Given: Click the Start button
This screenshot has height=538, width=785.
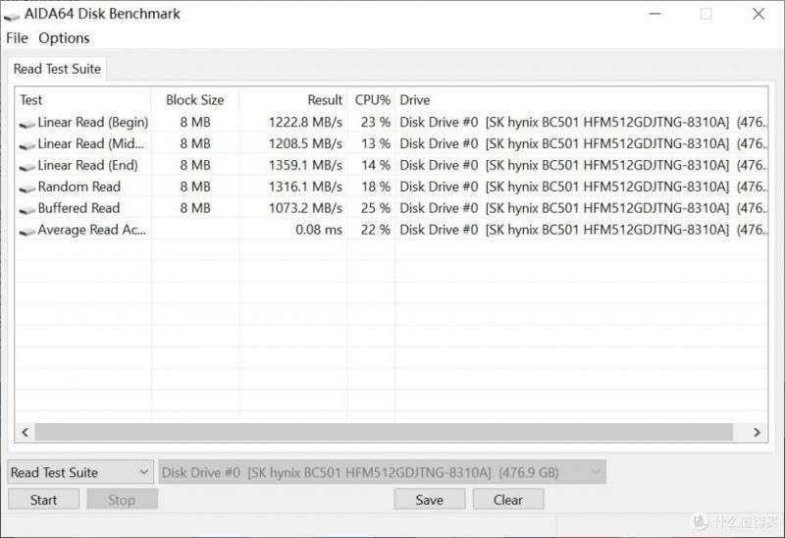Looking at the screenshot, I should (x=43, y=500).
